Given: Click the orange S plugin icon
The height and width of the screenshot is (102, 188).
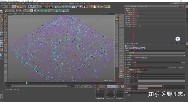Looking at the screenshot, I should click(95, 7).
